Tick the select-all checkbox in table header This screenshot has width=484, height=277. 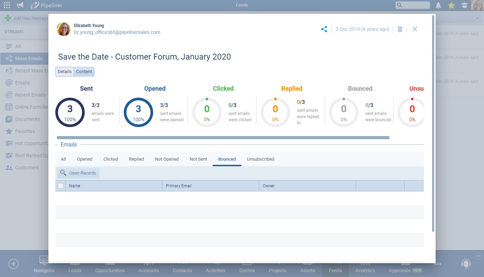(x=61, y=186)
